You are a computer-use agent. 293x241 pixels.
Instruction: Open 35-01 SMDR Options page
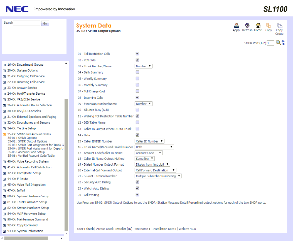(22, 138)
